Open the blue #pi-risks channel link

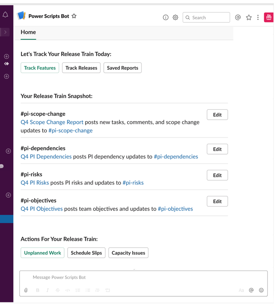(x=133, y=183)
